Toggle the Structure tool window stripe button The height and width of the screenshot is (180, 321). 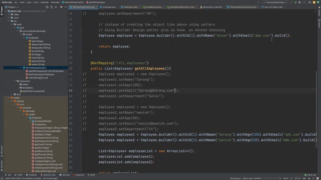coord(2,151)
